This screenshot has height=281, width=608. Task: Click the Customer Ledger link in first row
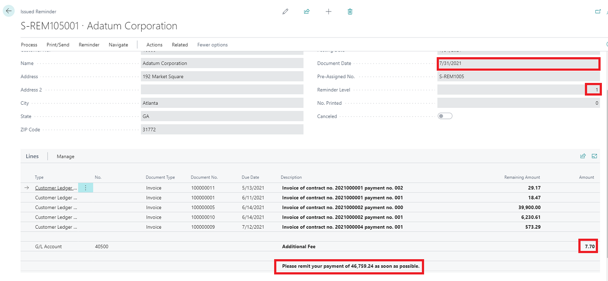[56, 188]
